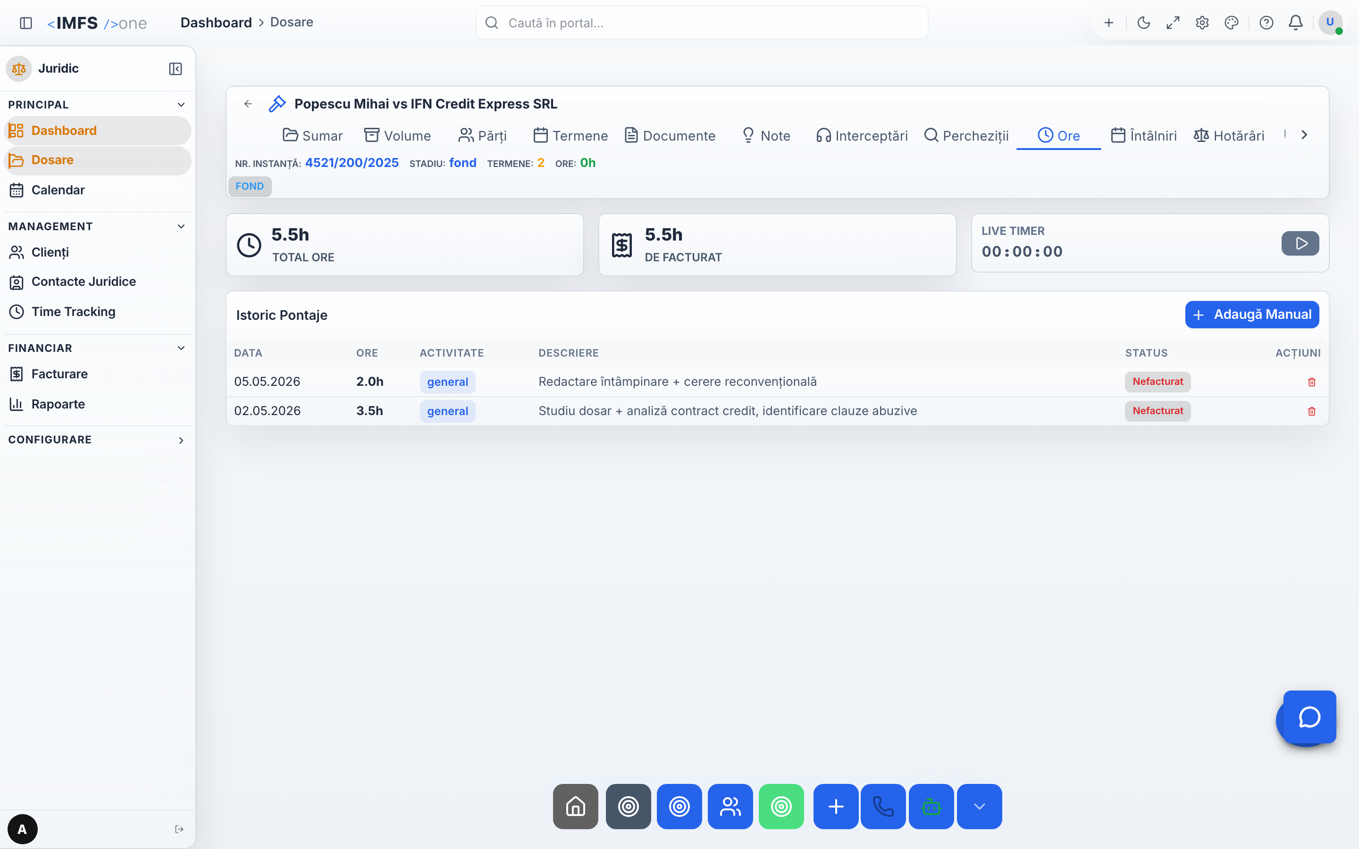Switch to the Hotărâri tab
Screen dimensions: 1359x849
pos(1229,135)
